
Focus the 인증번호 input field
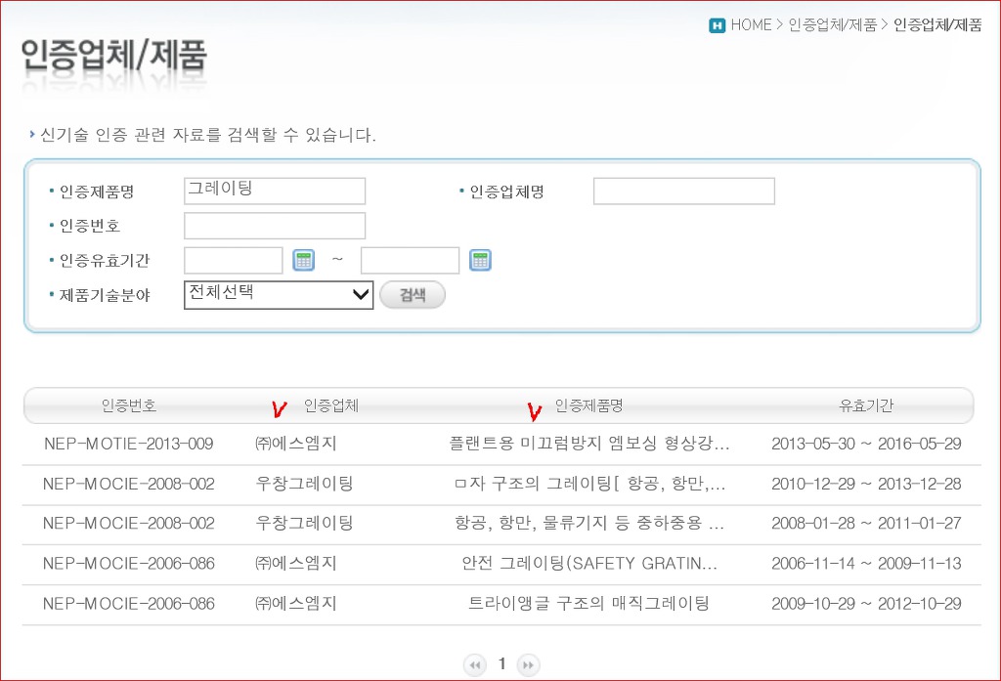point(275,226)
